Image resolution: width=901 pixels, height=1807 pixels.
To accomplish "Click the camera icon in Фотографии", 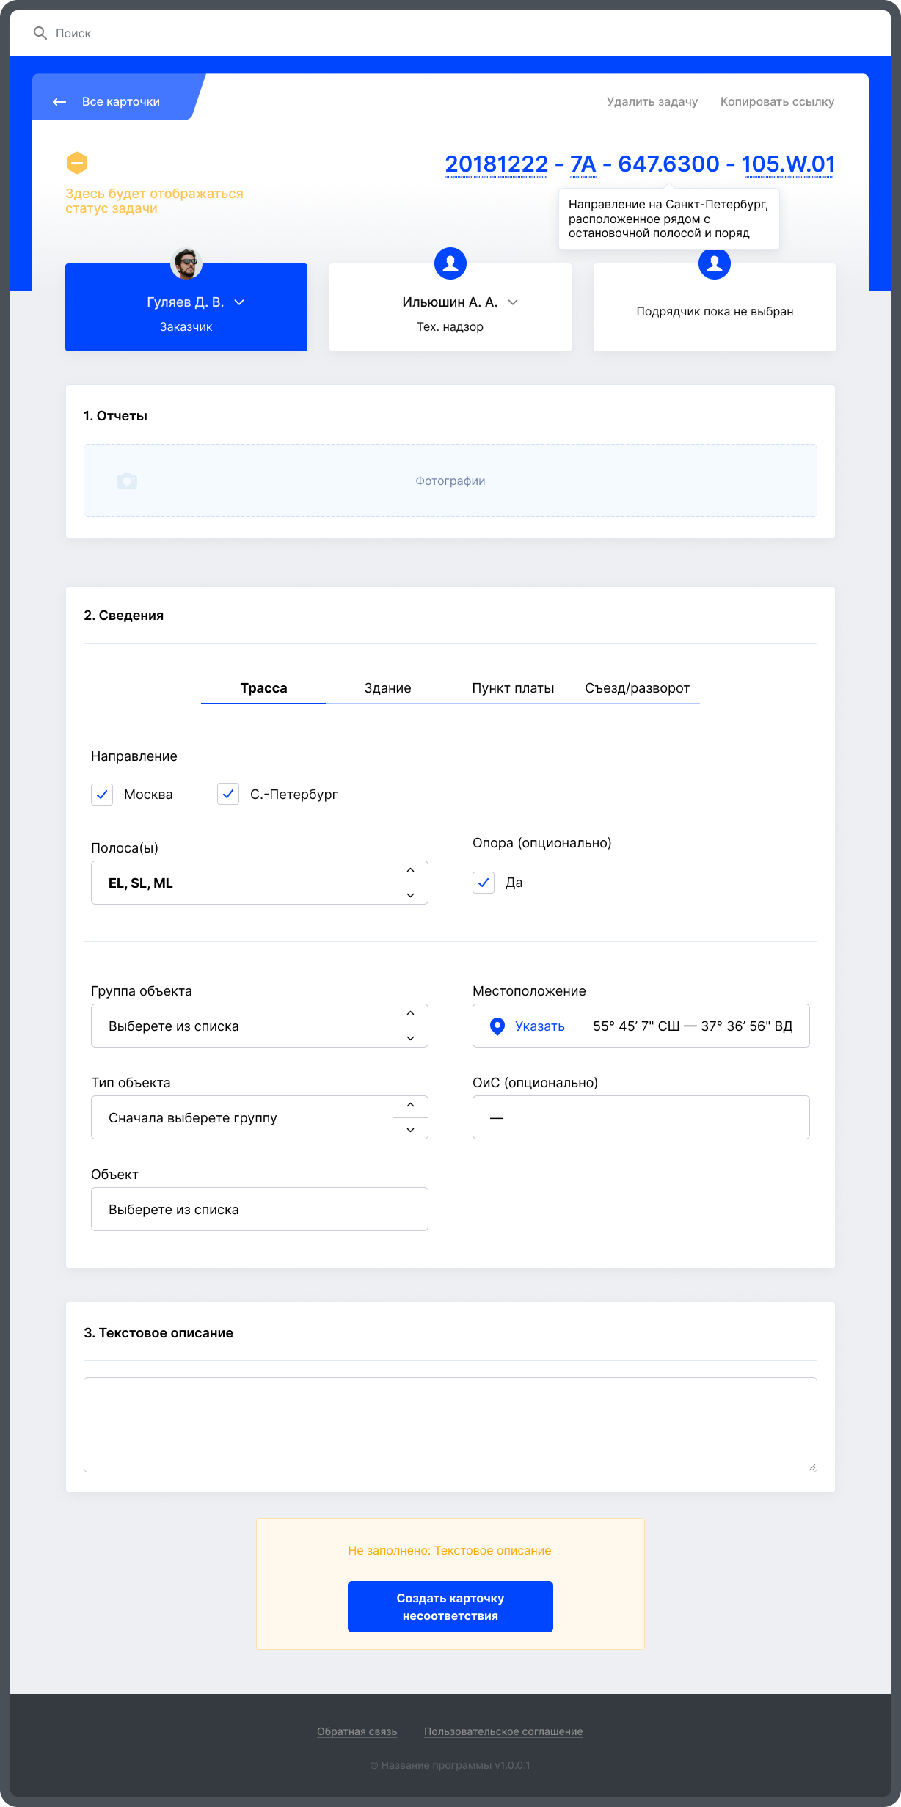I will pyautogui.click(x=127, y=481).
